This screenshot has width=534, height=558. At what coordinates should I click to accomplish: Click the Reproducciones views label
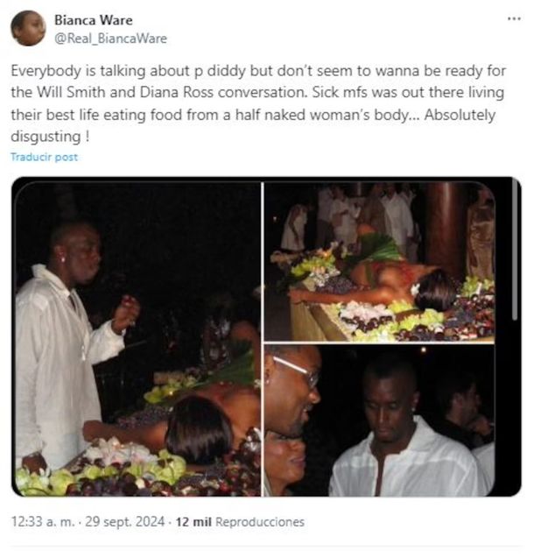pyautogui.click(x=260, y=521)
